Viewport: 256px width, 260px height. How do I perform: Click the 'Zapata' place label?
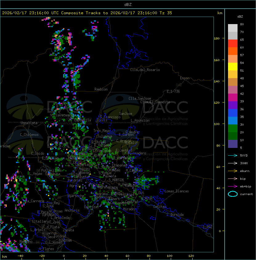coord(68,230)
